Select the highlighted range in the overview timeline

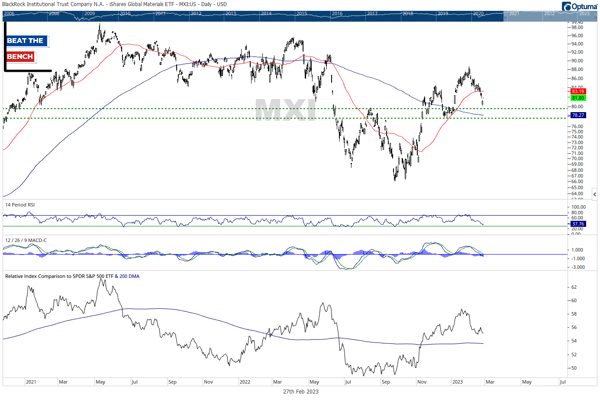click(551, 16)
